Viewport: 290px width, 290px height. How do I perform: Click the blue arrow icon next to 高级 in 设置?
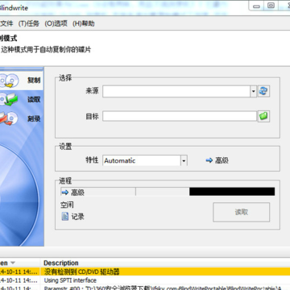209,160
